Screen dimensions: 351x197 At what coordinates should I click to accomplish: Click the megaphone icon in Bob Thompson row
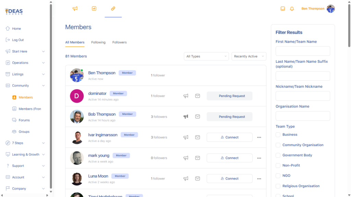click(186, 117)
